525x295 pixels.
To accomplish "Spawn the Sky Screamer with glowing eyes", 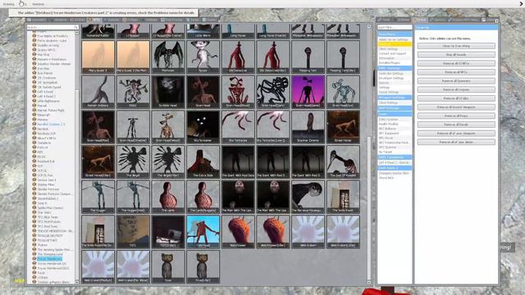I will click(203, 127).
